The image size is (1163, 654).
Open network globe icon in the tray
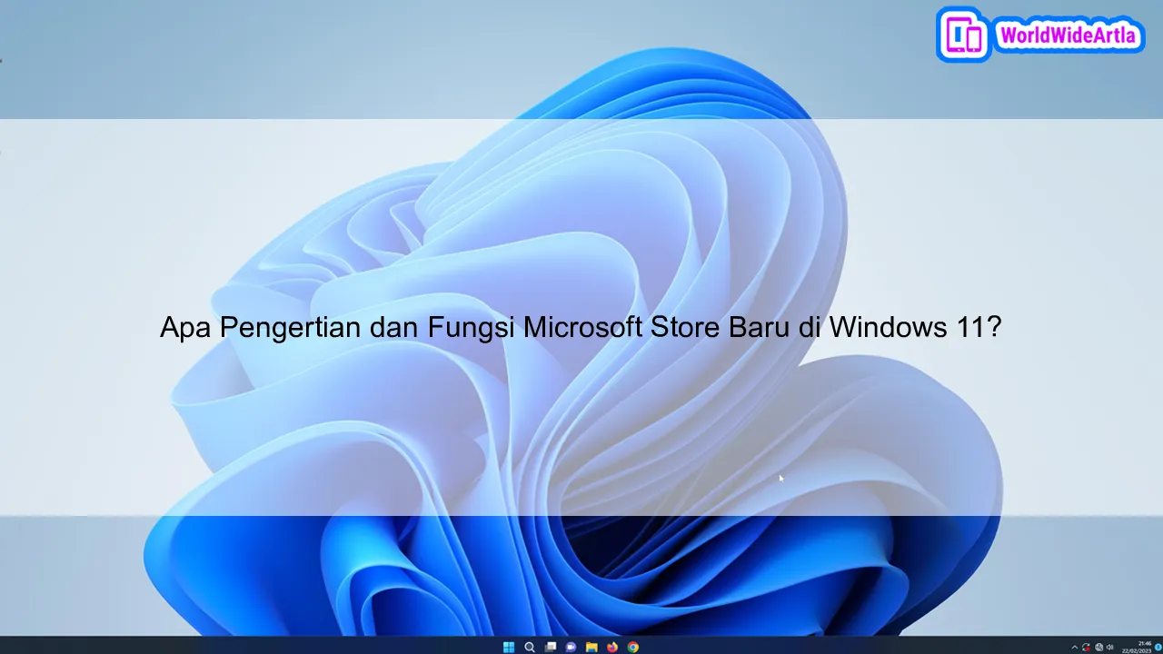[1098, 648]
